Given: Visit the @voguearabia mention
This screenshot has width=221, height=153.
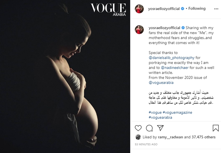Looking at the screenshot, I should (161, 83).
